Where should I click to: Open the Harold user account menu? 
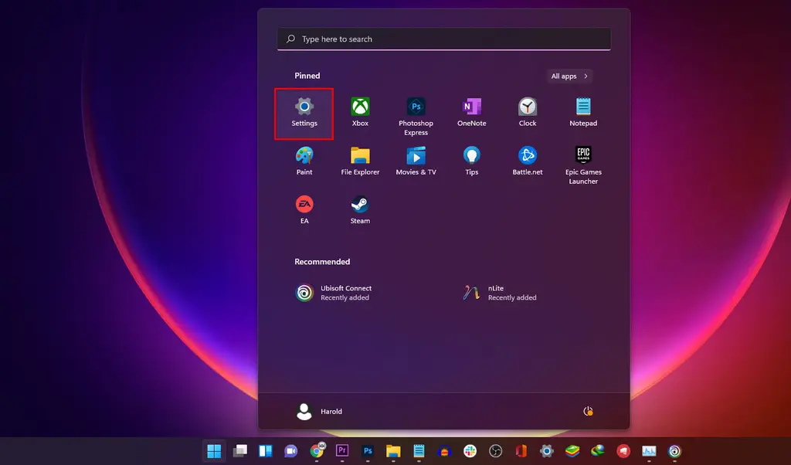click(x=319, y=411)
